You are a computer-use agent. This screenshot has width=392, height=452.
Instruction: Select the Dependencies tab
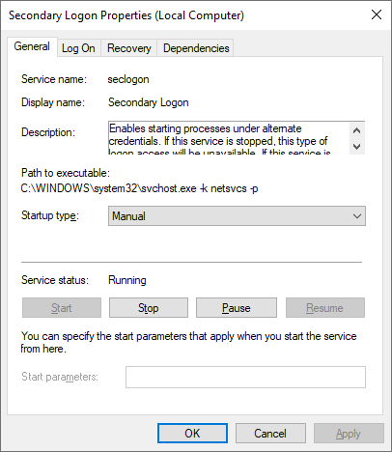pos(196,48)
